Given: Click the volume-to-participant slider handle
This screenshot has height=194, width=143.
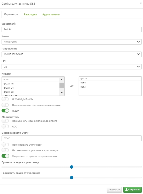Looking at the screenshot, I should click(x=72, y=167).
